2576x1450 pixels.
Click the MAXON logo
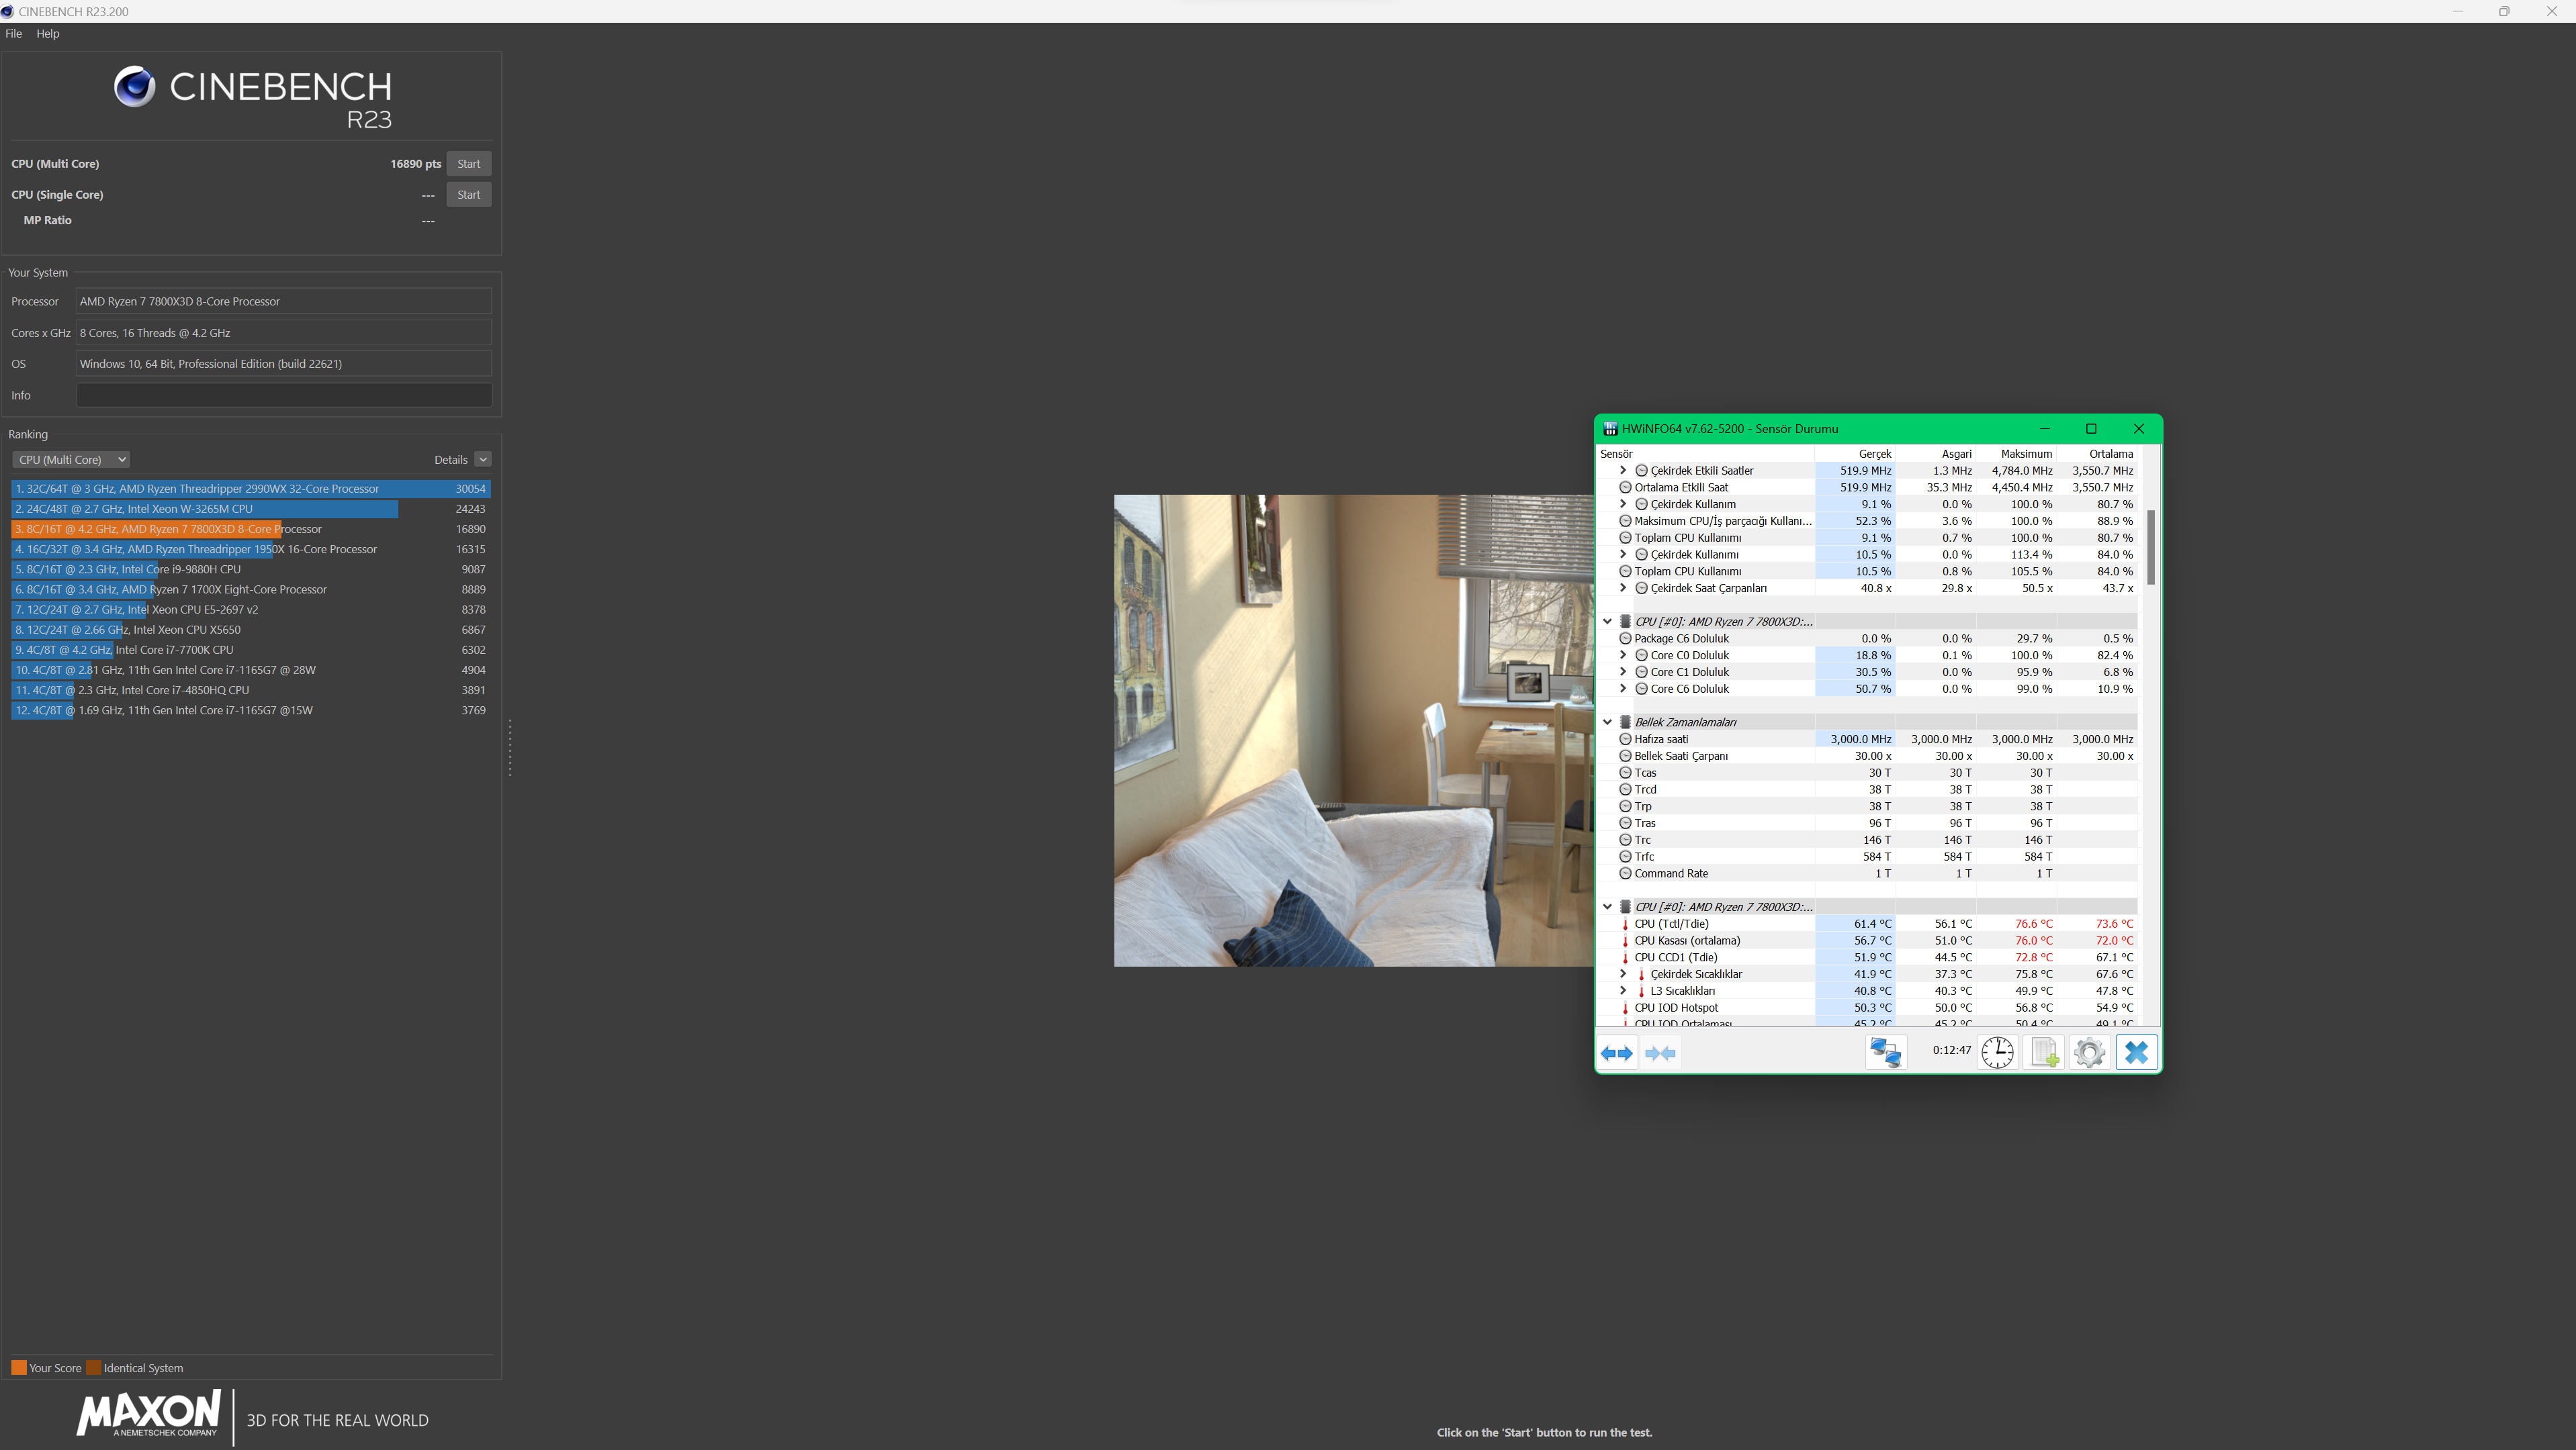(x=149, y=1414)
